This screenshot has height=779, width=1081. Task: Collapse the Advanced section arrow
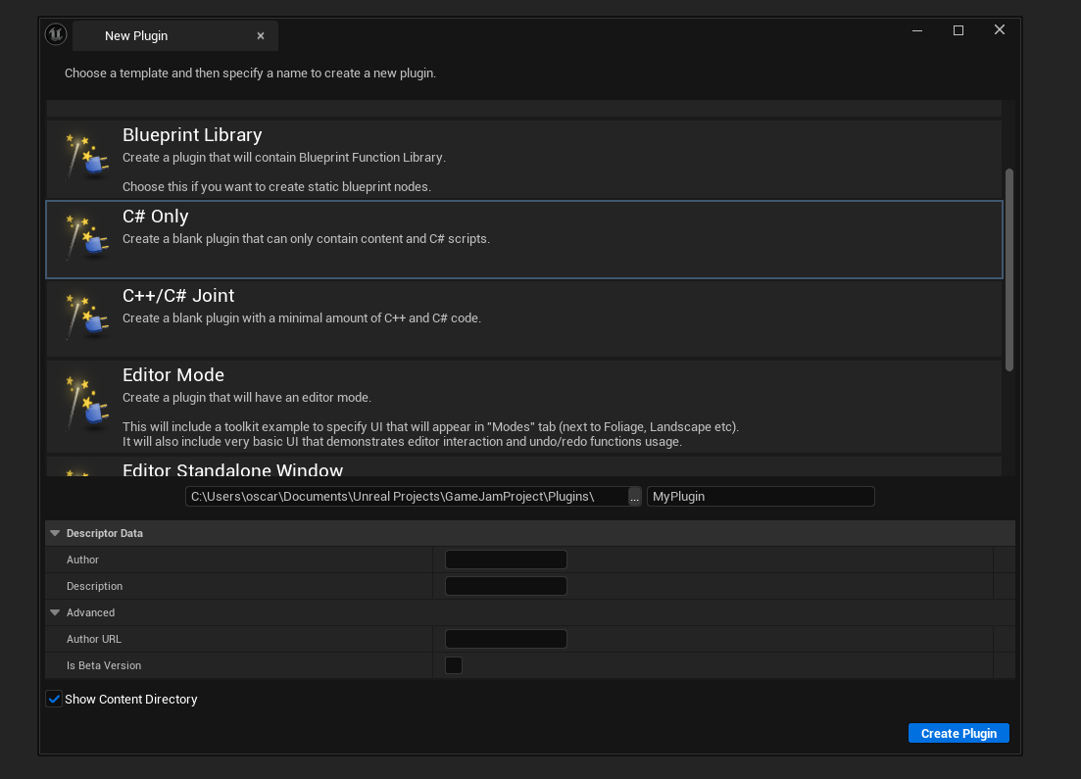(56, 613)
